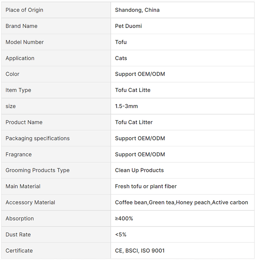Click the "Fragrance" row label
This screenshot has height=260, width=255.
click(x=18, y=154)
